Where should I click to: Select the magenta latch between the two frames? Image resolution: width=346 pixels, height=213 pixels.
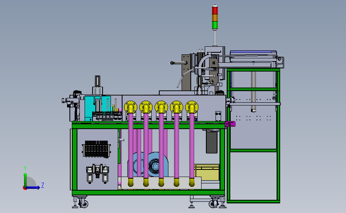tap(230, 124)
